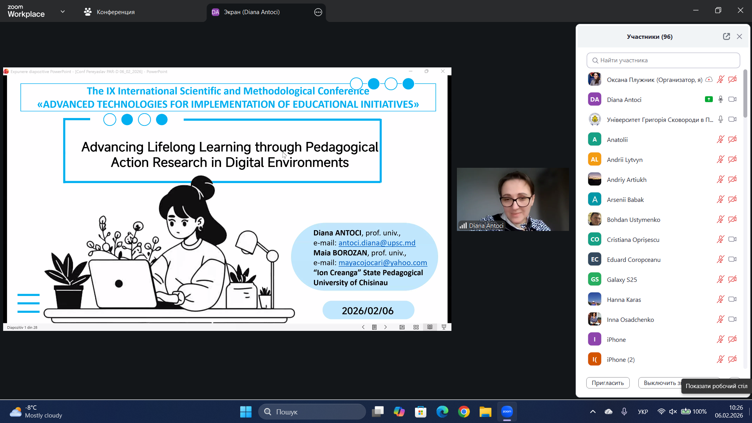The image size is (752, 423).
Task: Toggle Anatolii's muted microphone
Action: pos(720,140)
